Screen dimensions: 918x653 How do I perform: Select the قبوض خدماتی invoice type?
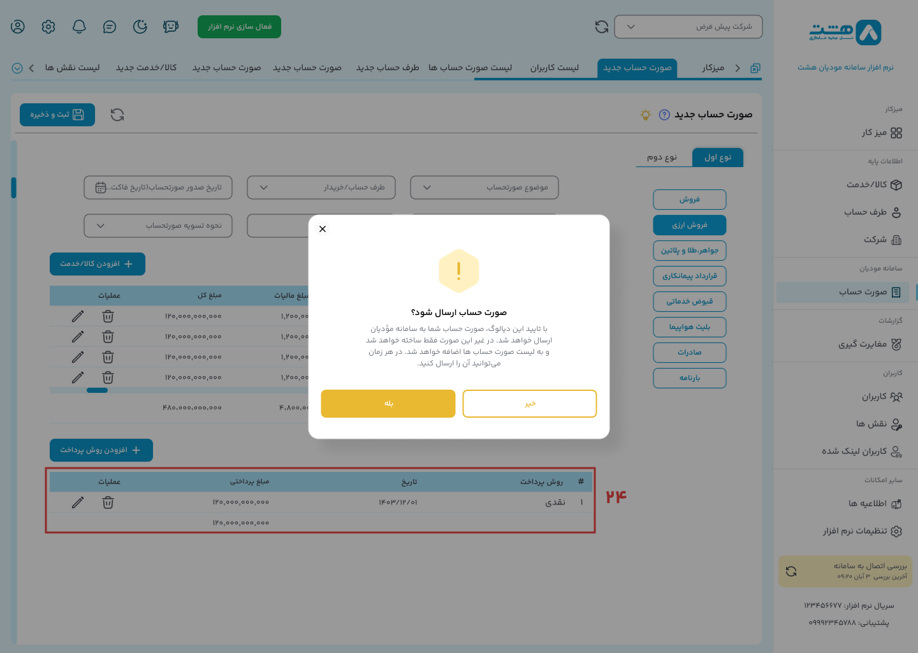tap(689, 301)
